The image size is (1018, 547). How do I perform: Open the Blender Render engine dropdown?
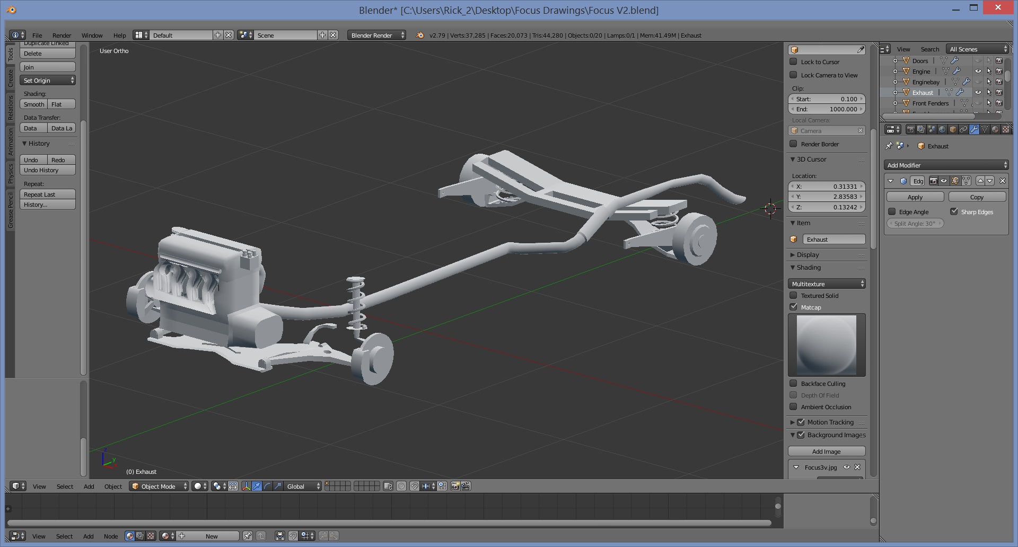(376, 35)
